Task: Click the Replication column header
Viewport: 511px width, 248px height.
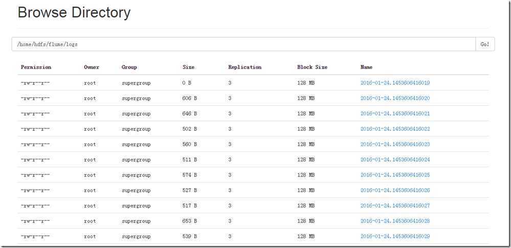Action: (245, 67)
